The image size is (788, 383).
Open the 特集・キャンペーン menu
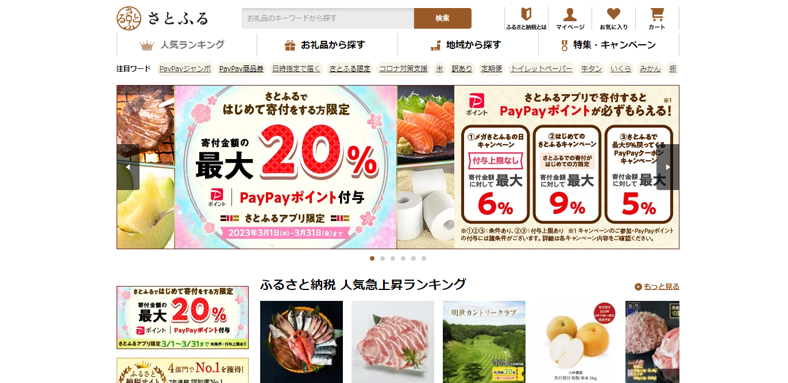[x=609, y=45]
